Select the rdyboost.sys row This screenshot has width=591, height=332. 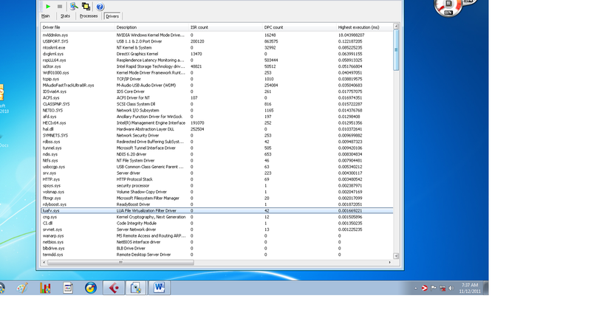216,204
